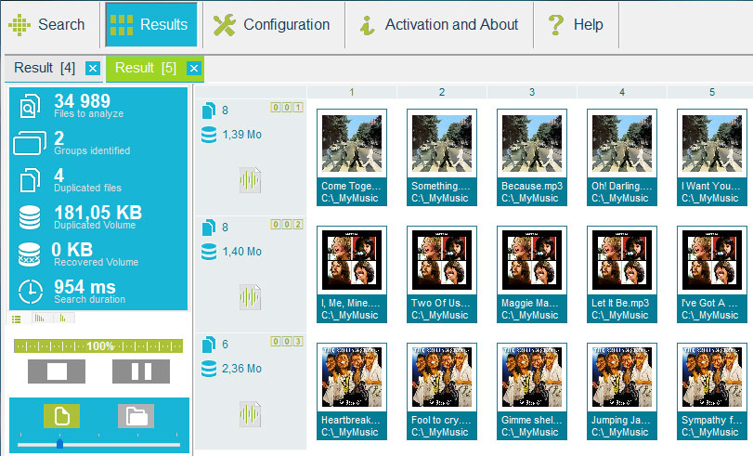This screenshot has height=456, width=753.
Task: Click the 954 ms search duration value
Action: [x=84, y=287]
